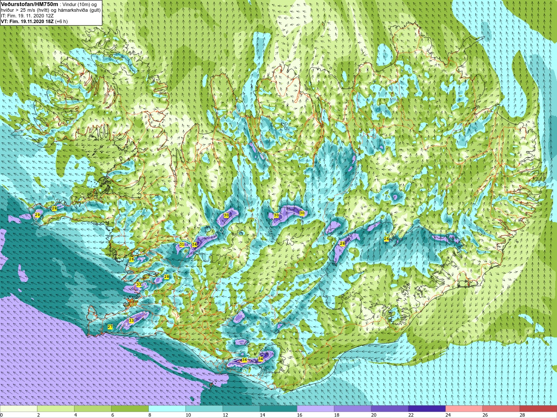
Task: Click the 'hámarkshviða (gult)' legend text
Action: point(80,10)
